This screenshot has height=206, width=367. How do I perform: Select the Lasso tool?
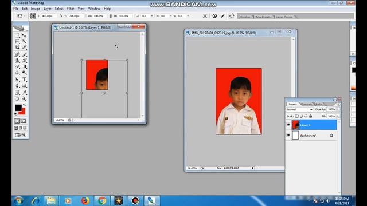point(17,41)
